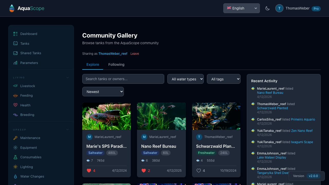Click the Lighting sun icon
The image size is (329, 185).
coord(15,167)
